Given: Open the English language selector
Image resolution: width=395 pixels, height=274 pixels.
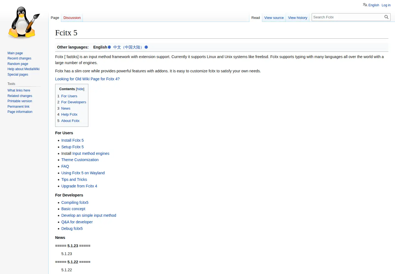Looking at the screenshot, I should click(374, 5).
